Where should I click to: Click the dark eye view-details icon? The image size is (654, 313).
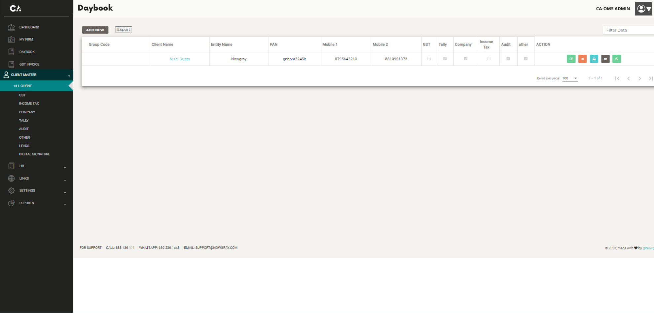coord(605,59)
